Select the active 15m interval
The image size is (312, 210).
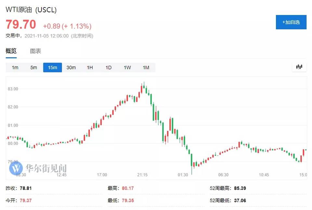tap(53, 67)
